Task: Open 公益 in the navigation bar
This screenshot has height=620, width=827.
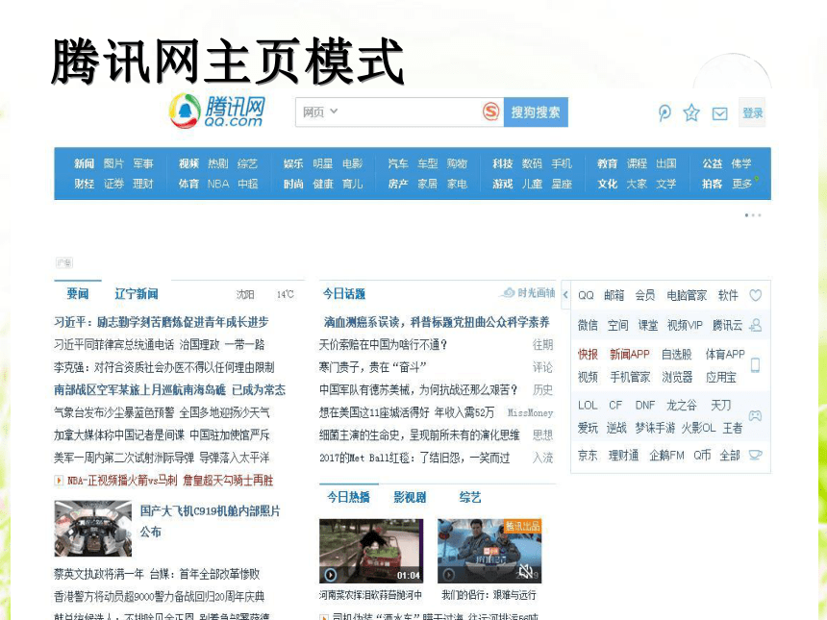Action: tap(712, 163)
